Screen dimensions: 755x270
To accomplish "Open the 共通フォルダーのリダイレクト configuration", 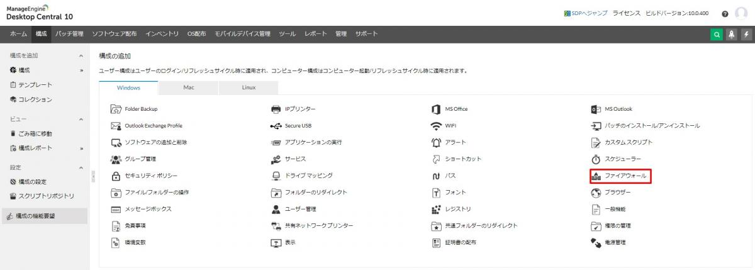I will [x=474, y=225].
